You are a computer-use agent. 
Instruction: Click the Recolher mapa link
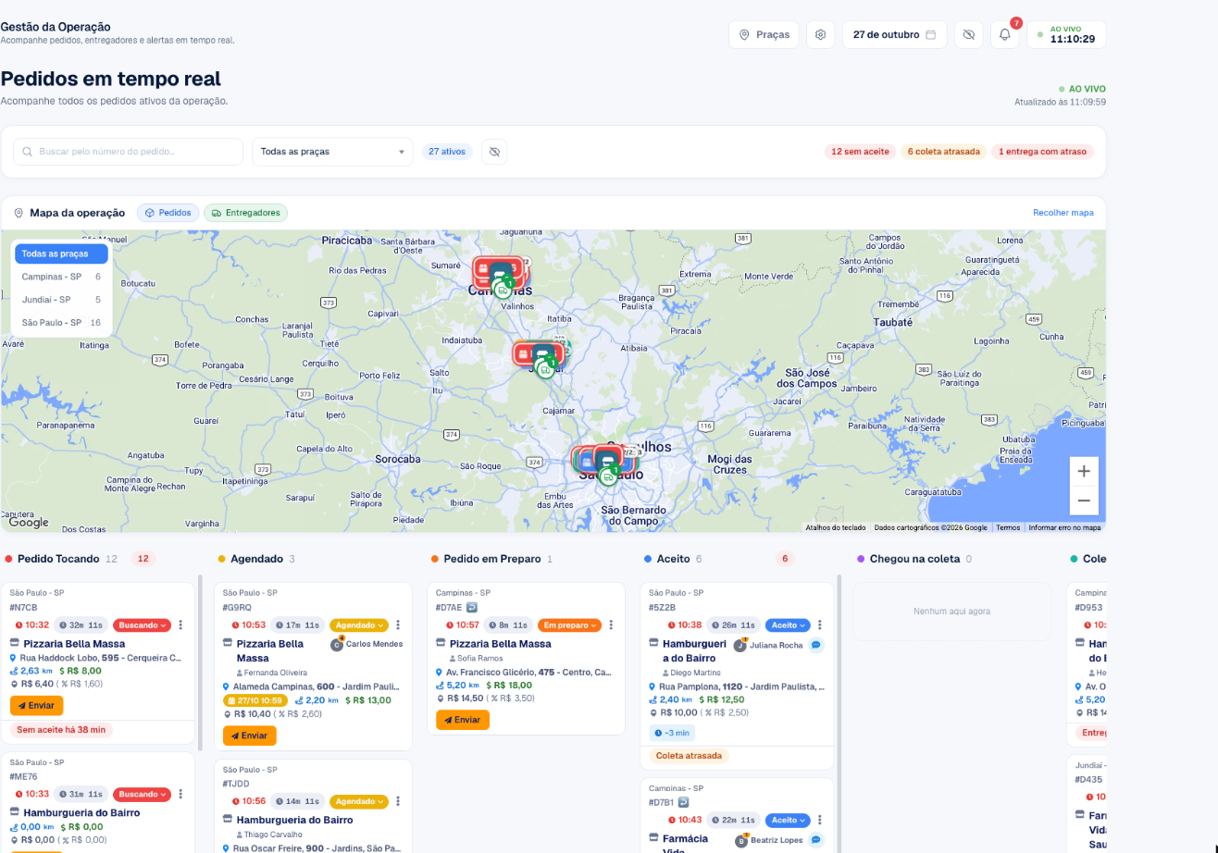click(1063, 213)
